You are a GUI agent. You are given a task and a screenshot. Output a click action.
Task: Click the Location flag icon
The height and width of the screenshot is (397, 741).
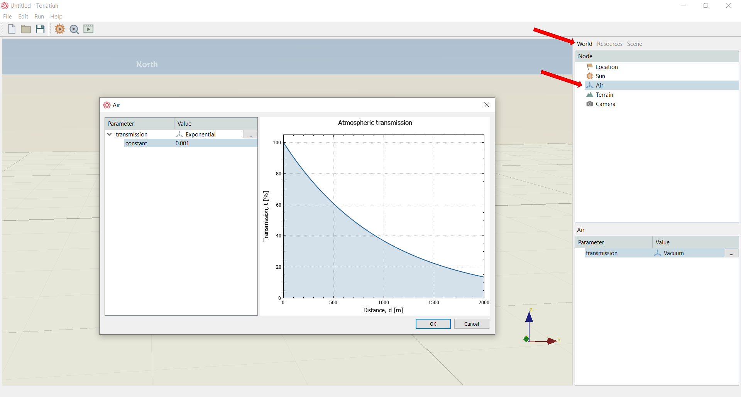590,67
